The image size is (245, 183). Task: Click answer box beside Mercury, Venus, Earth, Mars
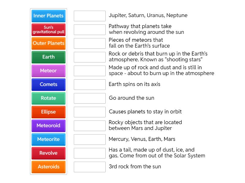(x=89, y=139)
